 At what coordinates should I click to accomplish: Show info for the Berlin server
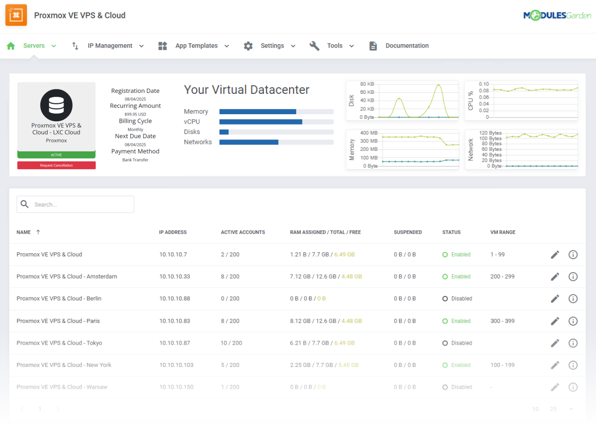click(x=573, y=298)
